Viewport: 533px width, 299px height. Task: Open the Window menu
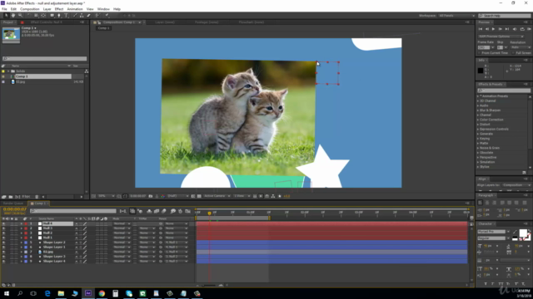[103, 9]
